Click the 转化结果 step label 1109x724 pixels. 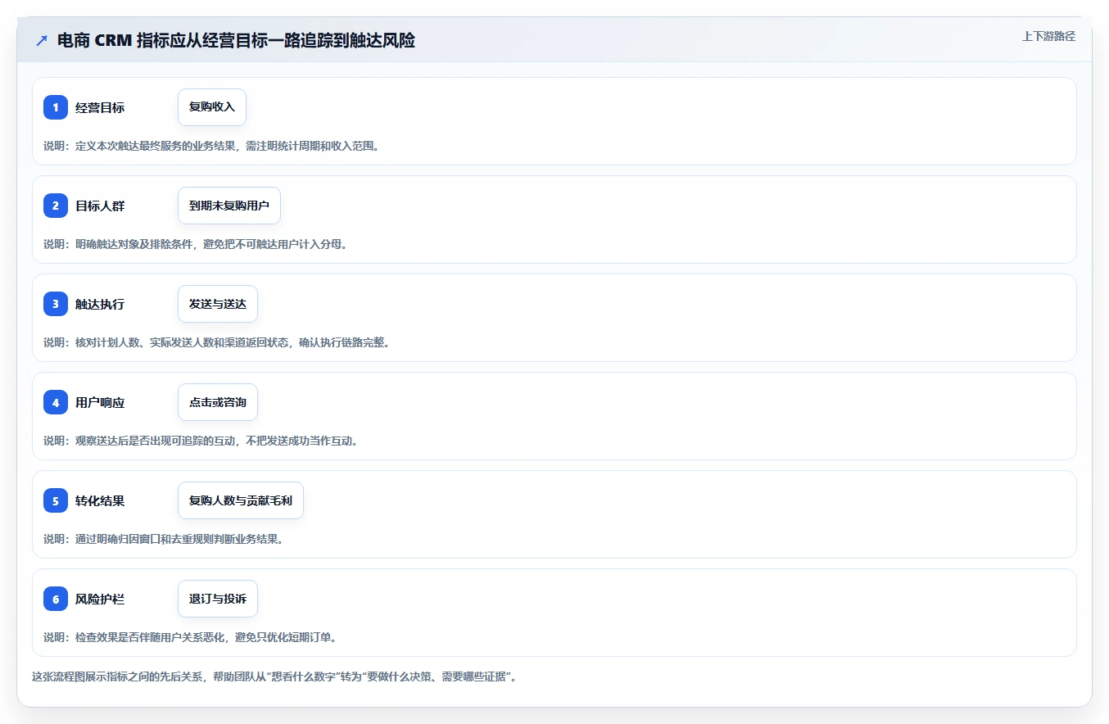tap(100, 500)
